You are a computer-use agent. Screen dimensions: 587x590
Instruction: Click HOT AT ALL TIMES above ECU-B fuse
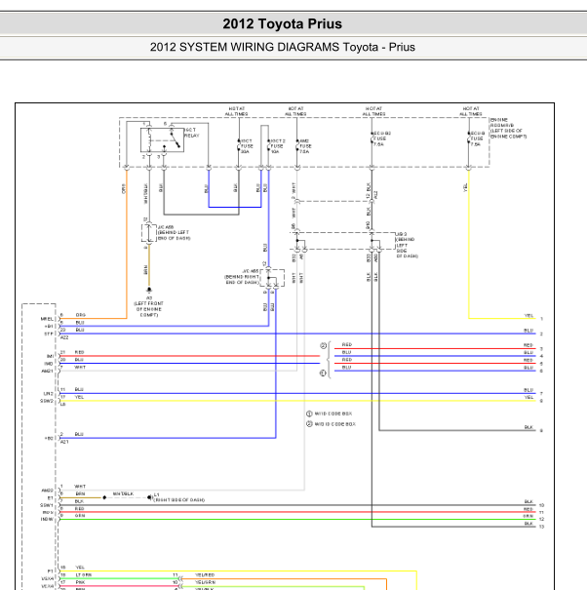(471, 111)
